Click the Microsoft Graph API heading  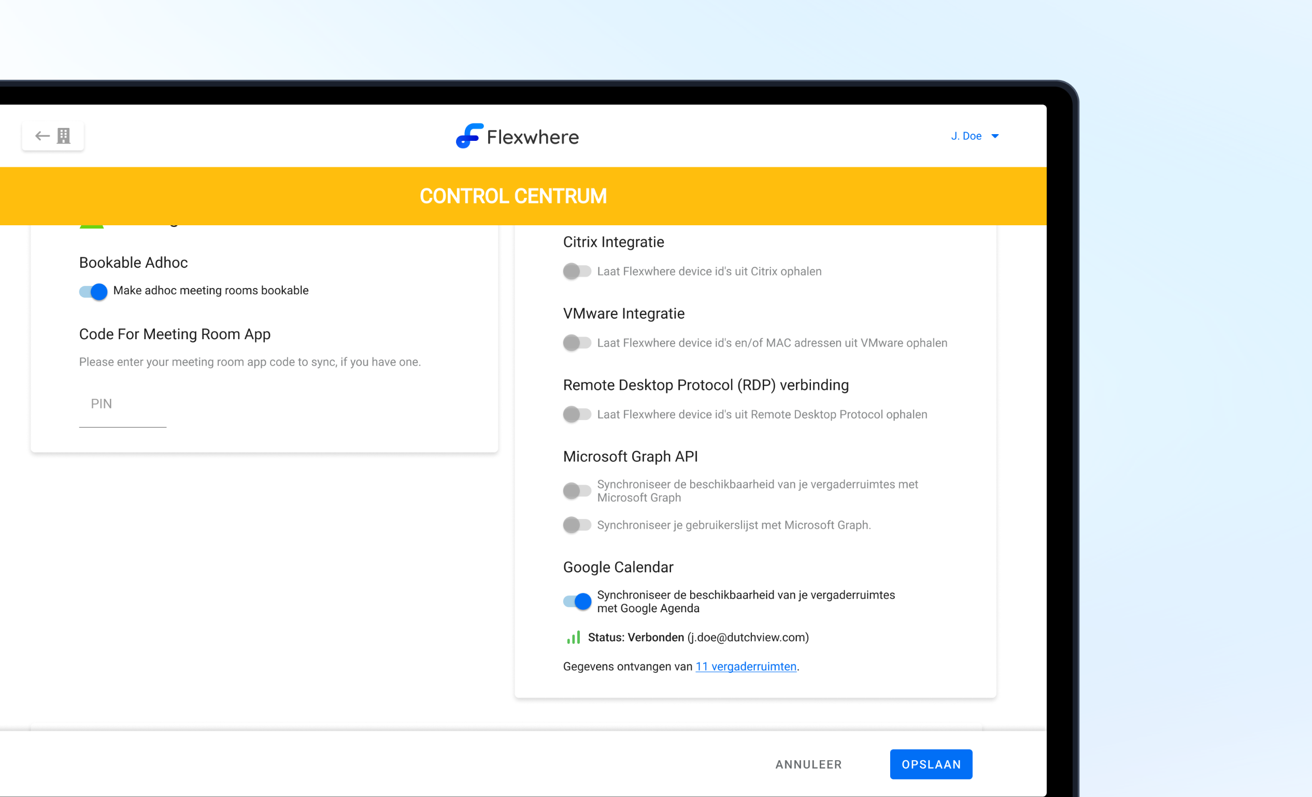click(630, 456)
